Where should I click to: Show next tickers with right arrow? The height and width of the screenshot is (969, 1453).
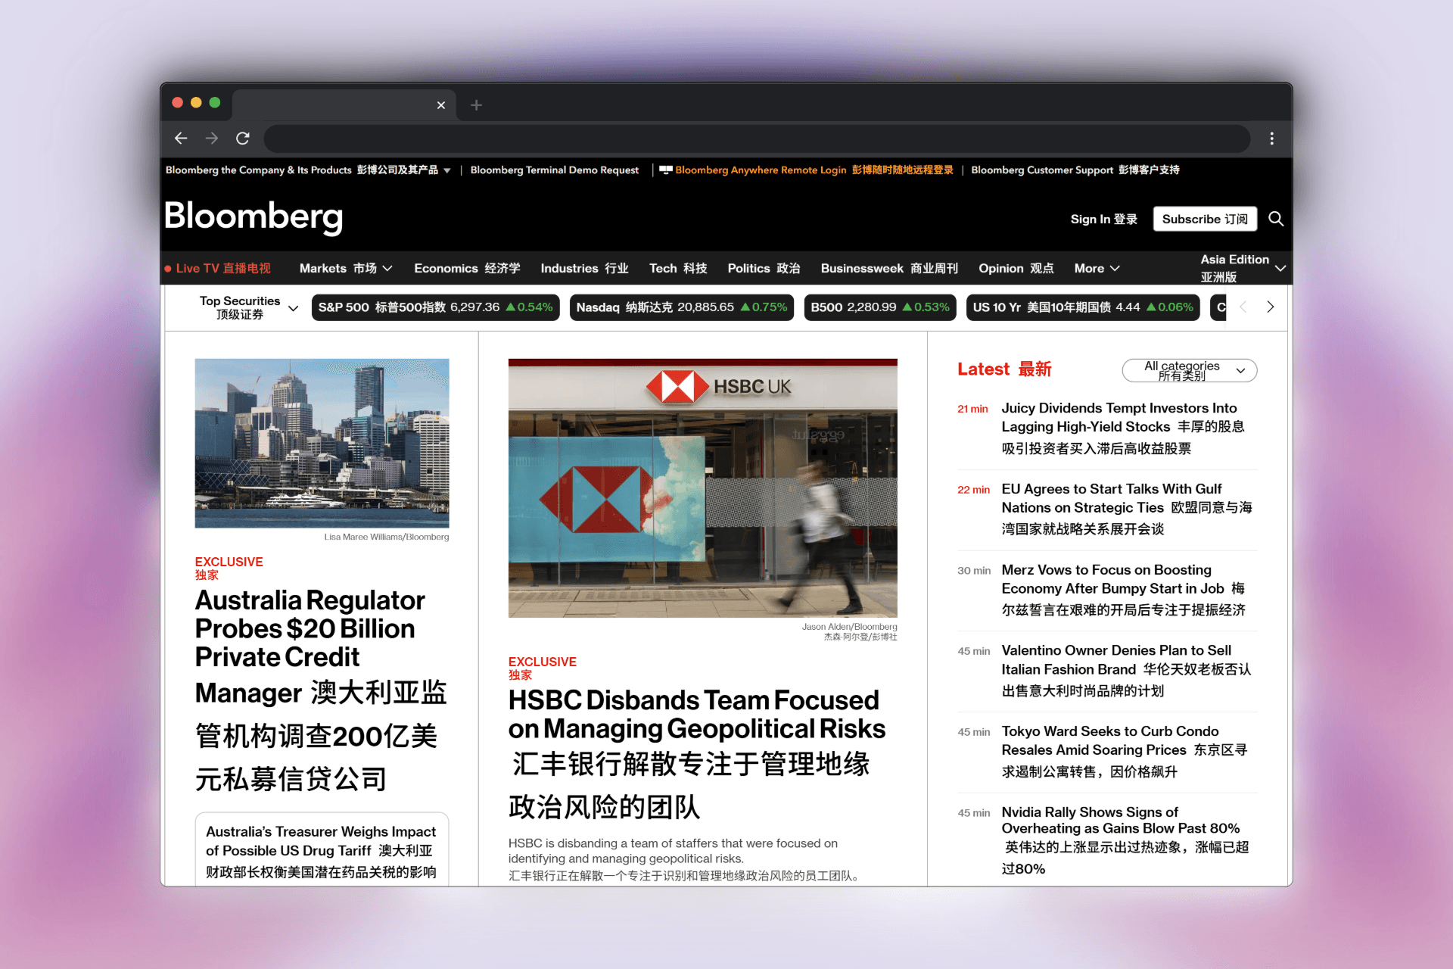tap(1271, 307)
